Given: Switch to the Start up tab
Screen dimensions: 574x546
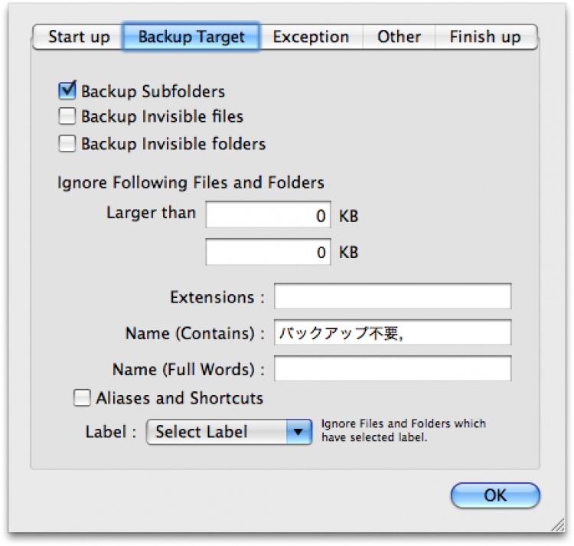Looking at the screenshot, I should tap(79, 37).
